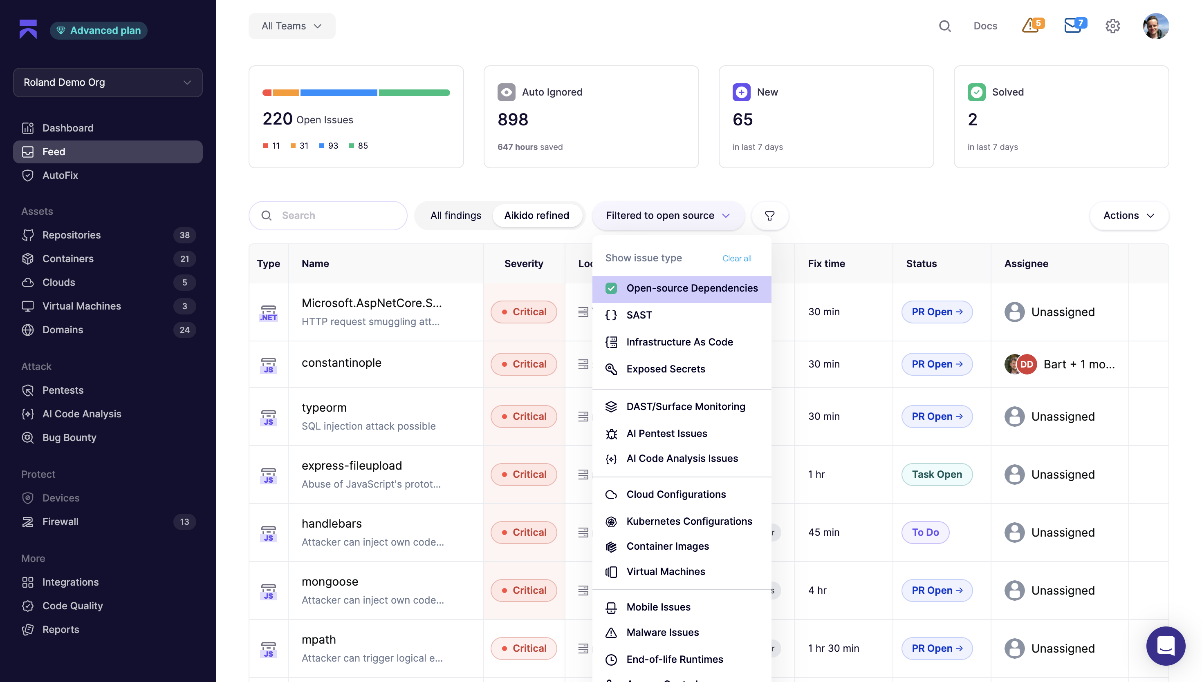Click the Pentests icon

click(x=28, y=390)
